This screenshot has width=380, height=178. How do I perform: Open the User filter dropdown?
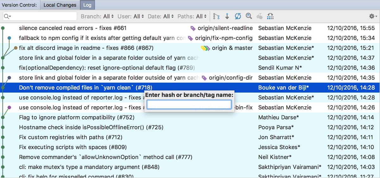click(x=131, y=16)
